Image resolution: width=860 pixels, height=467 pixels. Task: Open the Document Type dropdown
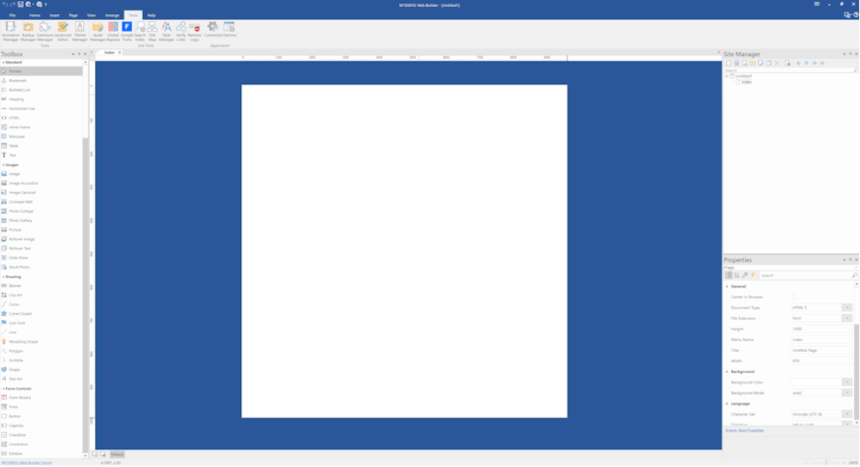(847, 308)
